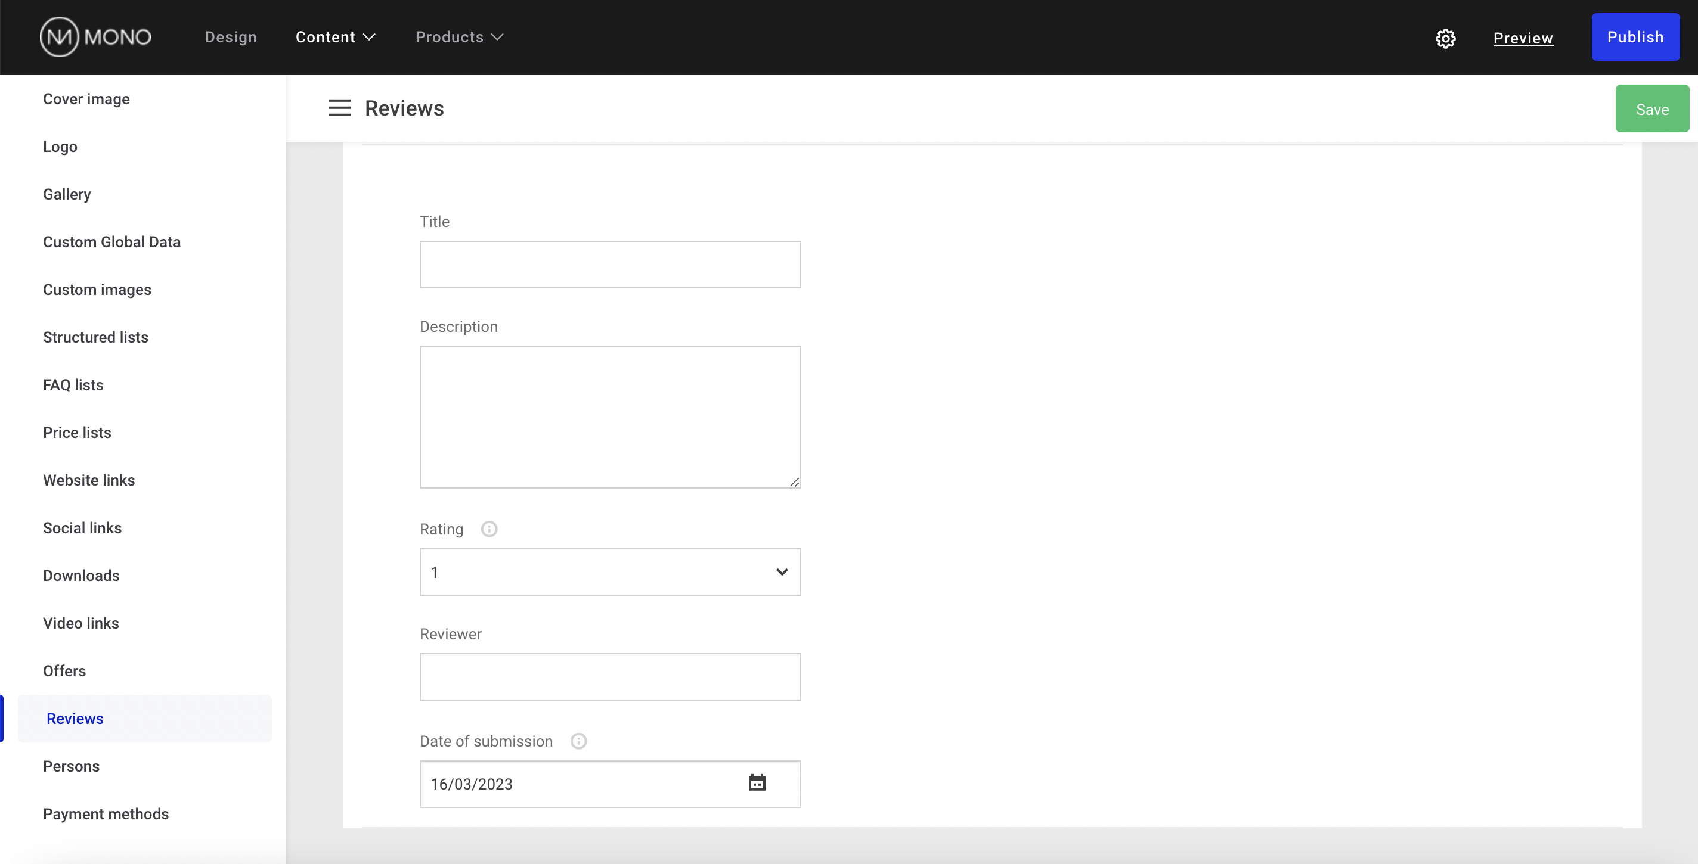
Task: Go to the Design tab
Action: coord(231,37)
